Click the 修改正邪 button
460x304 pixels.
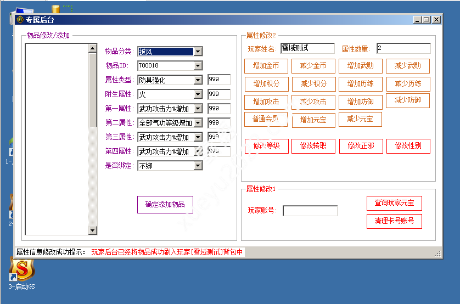pos(361,146)
